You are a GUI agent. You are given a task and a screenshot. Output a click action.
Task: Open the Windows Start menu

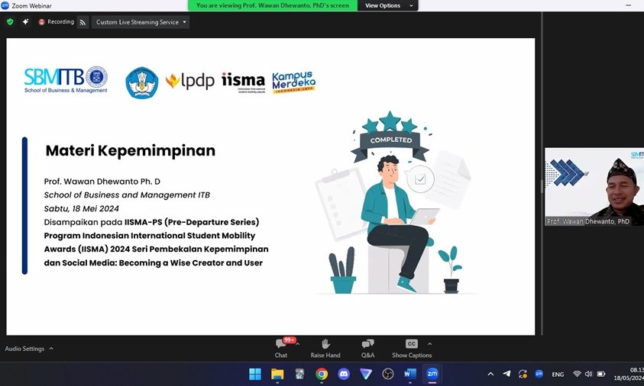[x=255, y=374]
